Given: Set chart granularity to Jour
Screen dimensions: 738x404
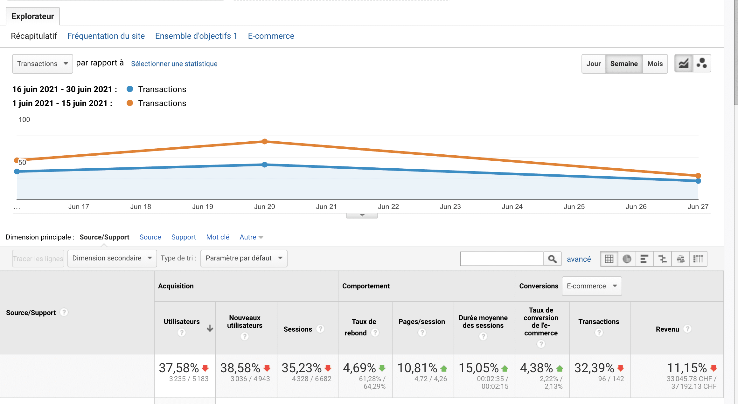Looking at the screenshot, I should (593, 64).
